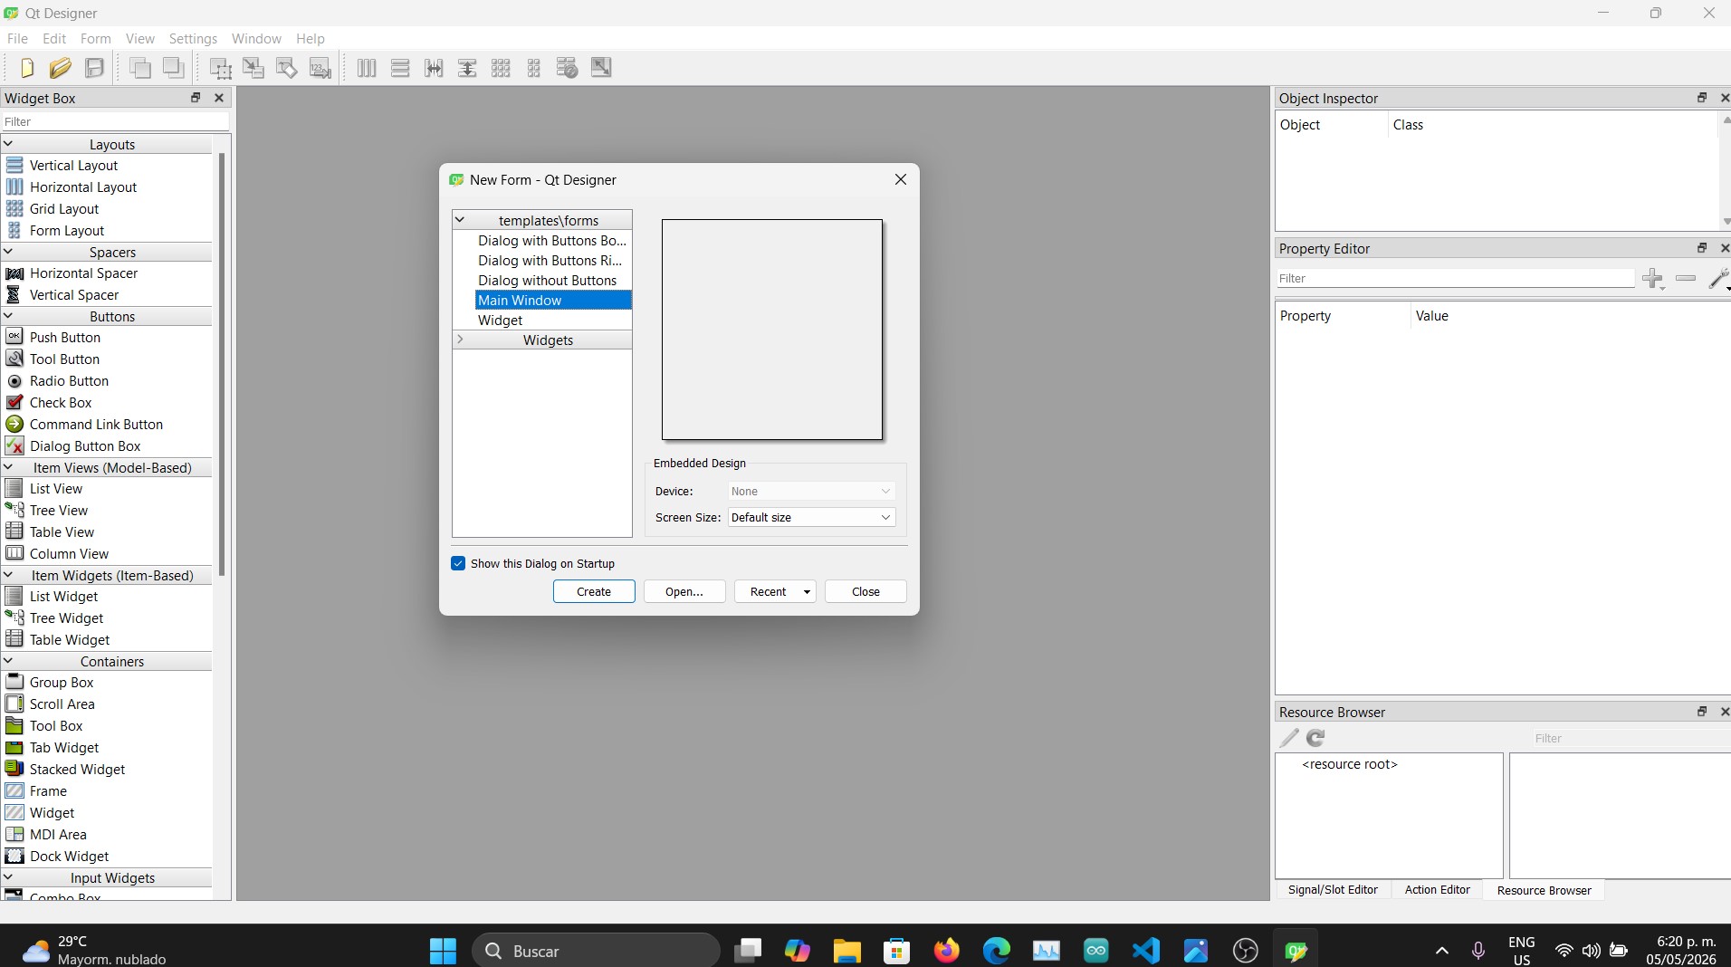Image resolution: width=1731 pixels, height=967 pixels.
Task: Click the Stacked Widget container entry
Action: 77,770
